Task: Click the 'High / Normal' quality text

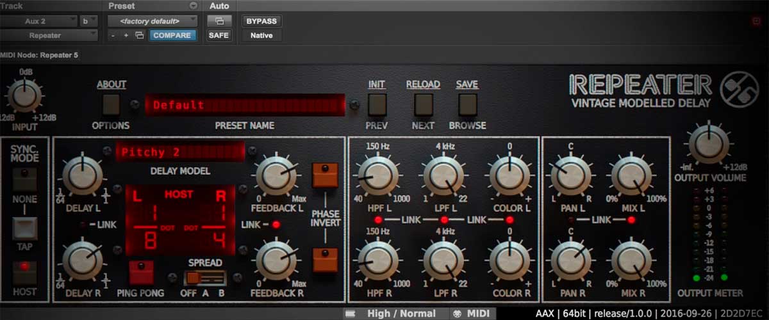Action: pyautogui.click(x=401, y=314)
